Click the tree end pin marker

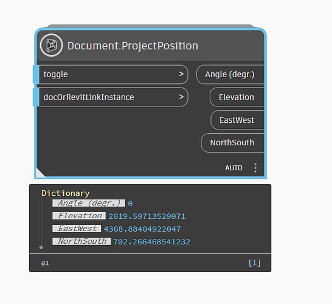click(x=41, y=247)
